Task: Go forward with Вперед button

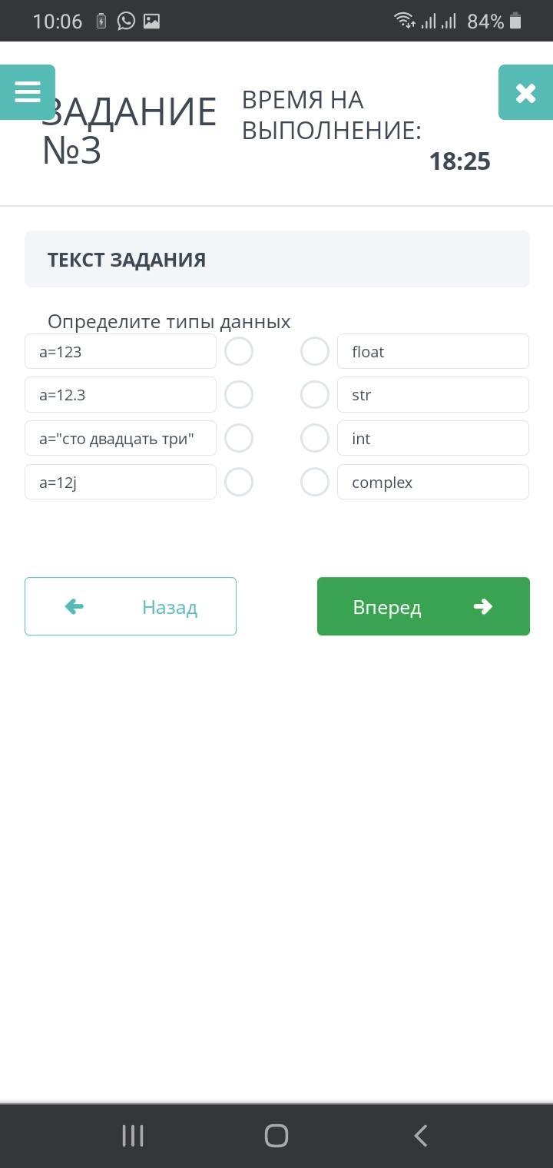Action: tap(423, 606)
